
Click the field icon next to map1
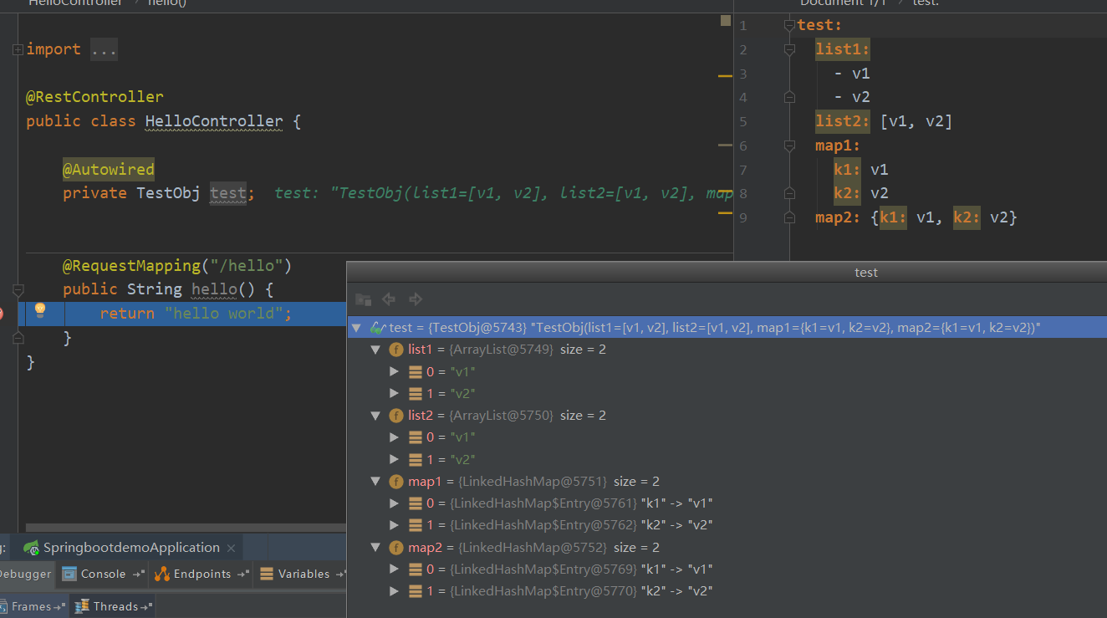(x=396, y=482)
